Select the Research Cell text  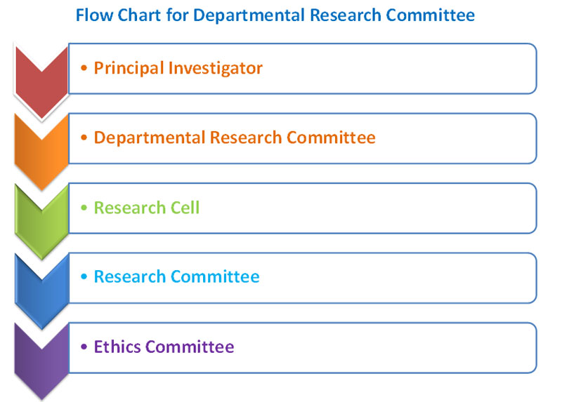tap(147, 208)
